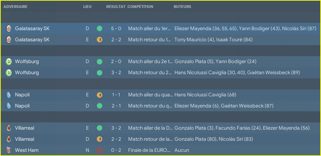321x156 pixels.
Task: Click Villarreal crest in the 3-2 match row
Action: point(9,128)
